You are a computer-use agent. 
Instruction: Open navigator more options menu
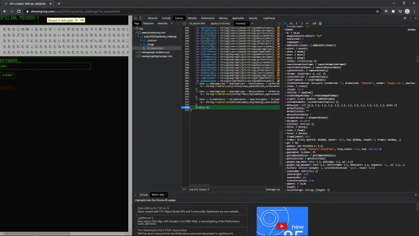tap(178, 23)
